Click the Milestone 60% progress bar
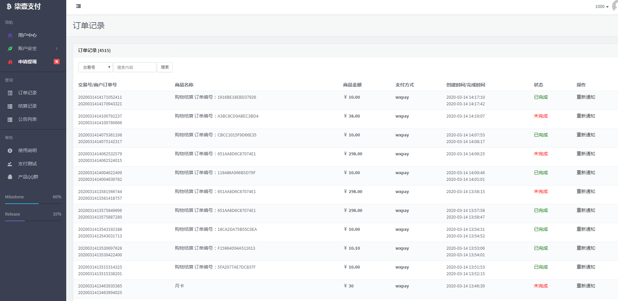Viewport: 618px width, 301px height. [x=33, y=203]
